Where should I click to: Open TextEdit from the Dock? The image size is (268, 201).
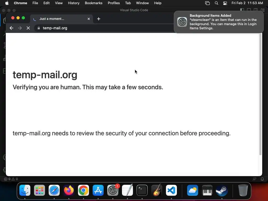pos(127,190)
